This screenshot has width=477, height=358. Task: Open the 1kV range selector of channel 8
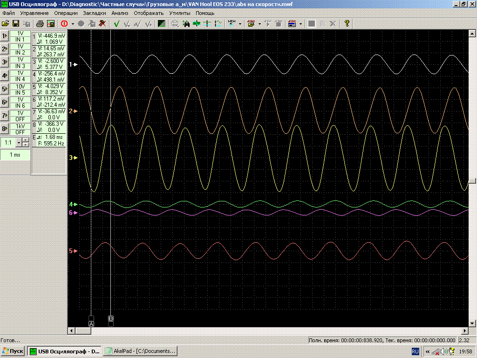(20, 126)
